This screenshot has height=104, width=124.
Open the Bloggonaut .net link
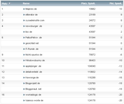point(33,89)
